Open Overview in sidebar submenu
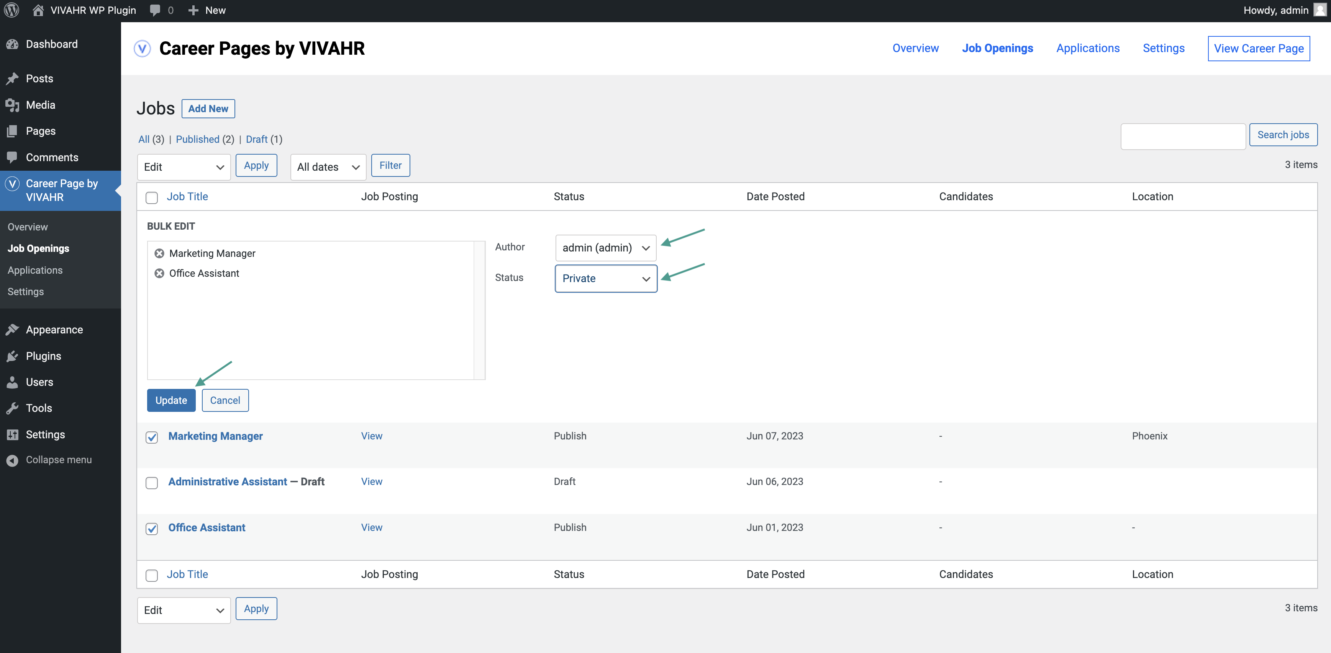Image resolution: width=1331 pixels, height=653 pixels. pos(27,227)
